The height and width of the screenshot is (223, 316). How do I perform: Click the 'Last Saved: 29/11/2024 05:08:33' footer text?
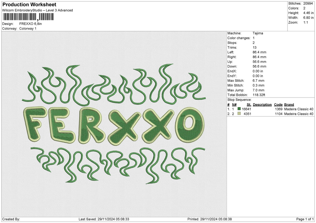(104, 219)
